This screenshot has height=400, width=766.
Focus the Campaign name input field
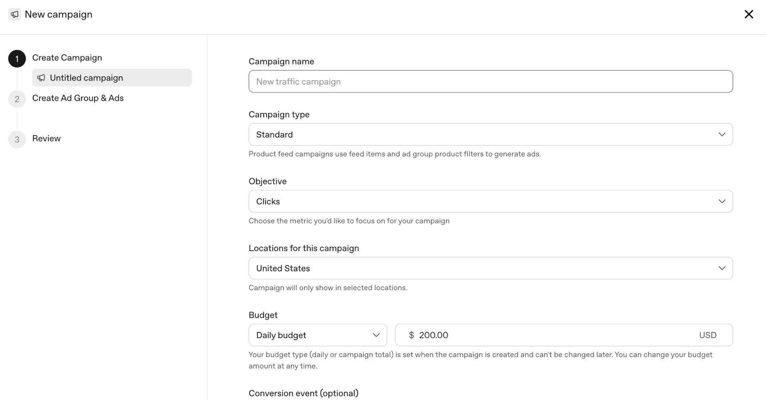(491, 81)
